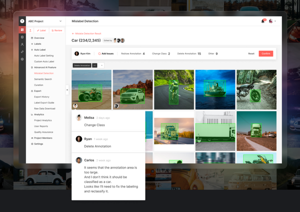Click the Edited by avatars group

119,40
